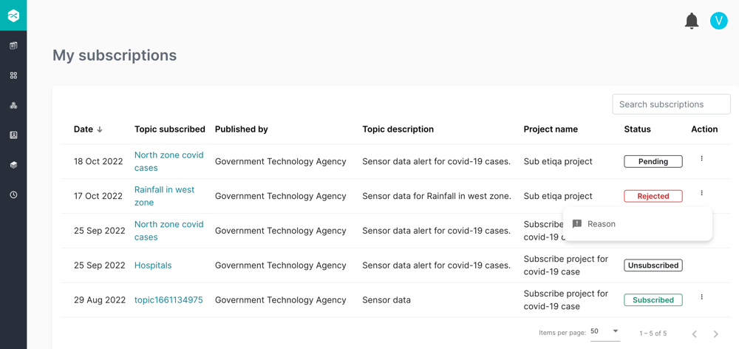Screen dimensions: 739x349
Task: Open action menu for the Rejected subscription
Action: point(702,193)
